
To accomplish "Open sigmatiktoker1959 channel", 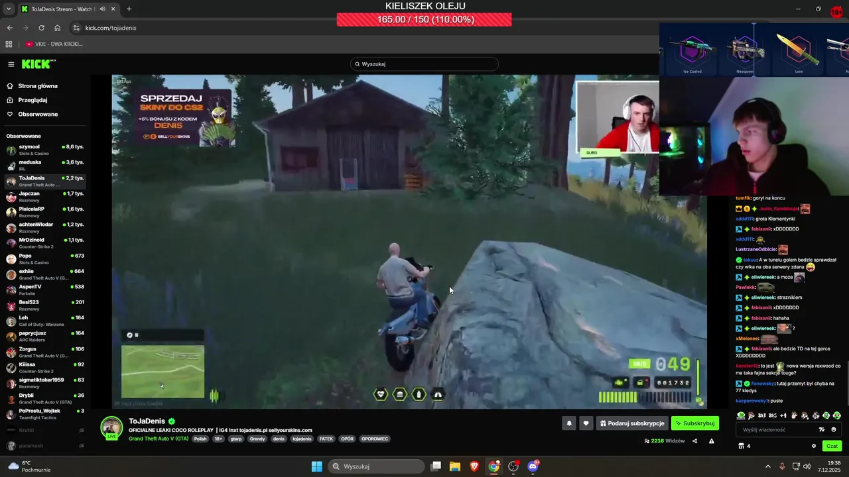I will click(x=45, y=383).
